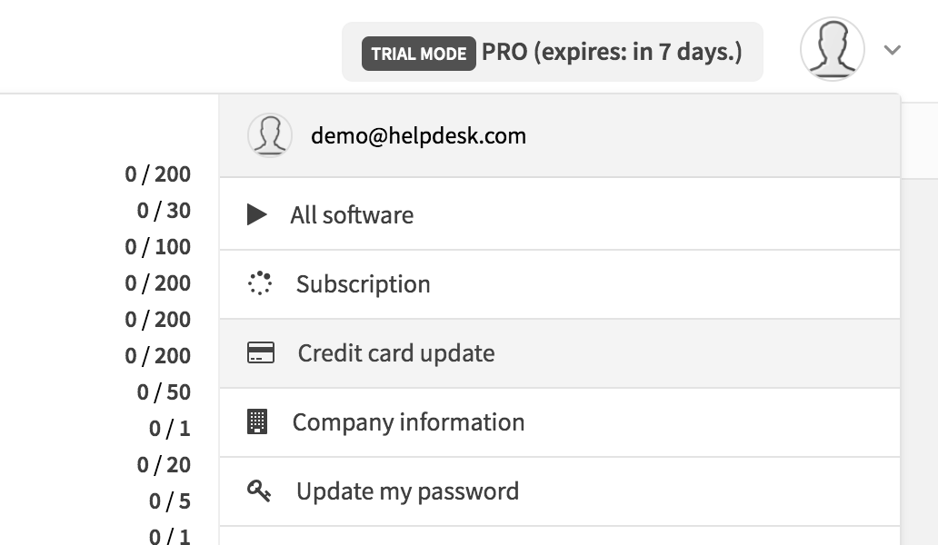Click the key icon for password update
Image resolution: width=938 pixels, height=545 pixels.
click(260, 491)
